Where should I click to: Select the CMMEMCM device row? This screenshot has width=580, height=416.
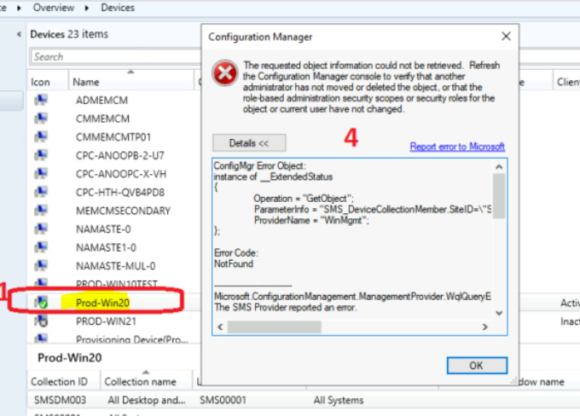coord(114,118)
